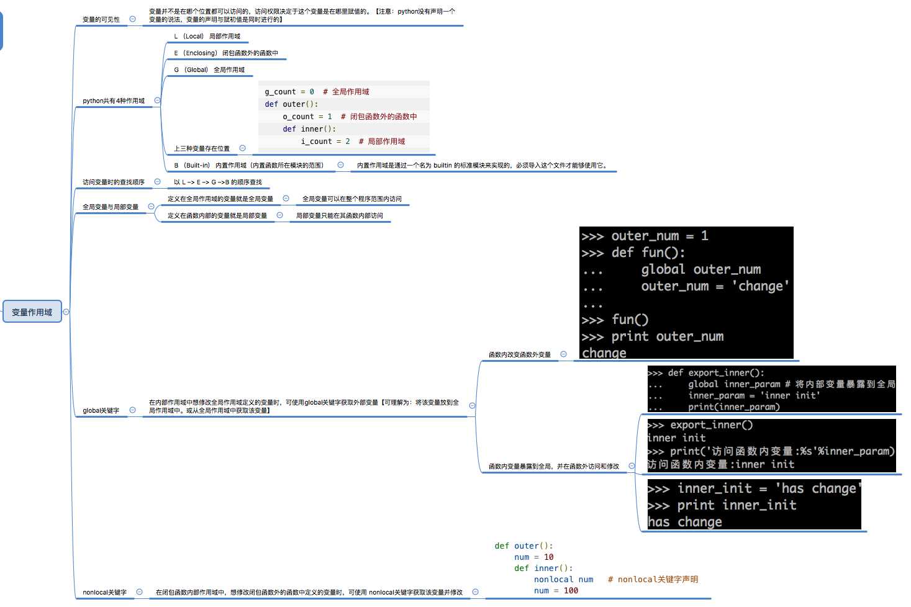Click the inner_init 'has change' terminal screenshot
This screenshot has width=911, height=607.
(x=754, y=505)
